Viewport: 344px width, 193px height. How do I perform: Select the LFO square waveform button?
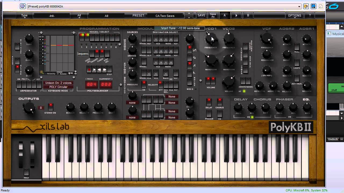tap(189, 57)
